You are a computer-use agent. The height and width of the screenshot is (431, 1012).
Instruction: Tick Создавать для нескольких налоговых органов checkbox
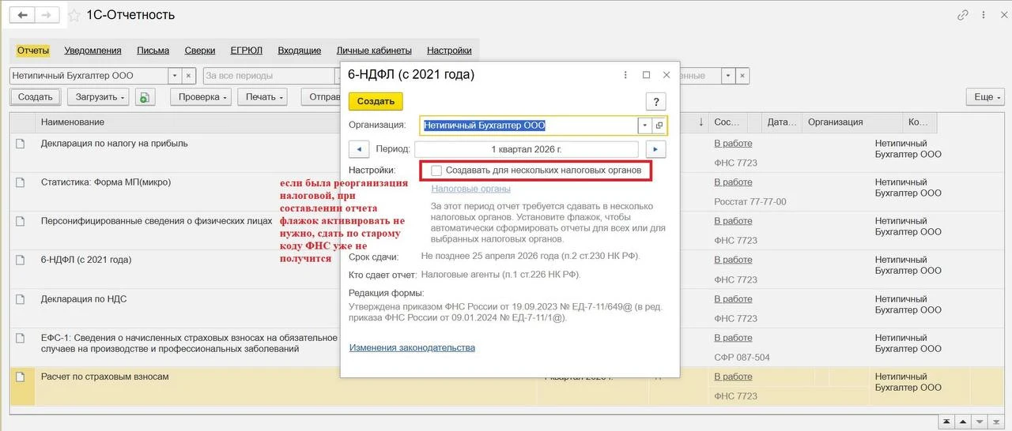pos(436,171)
